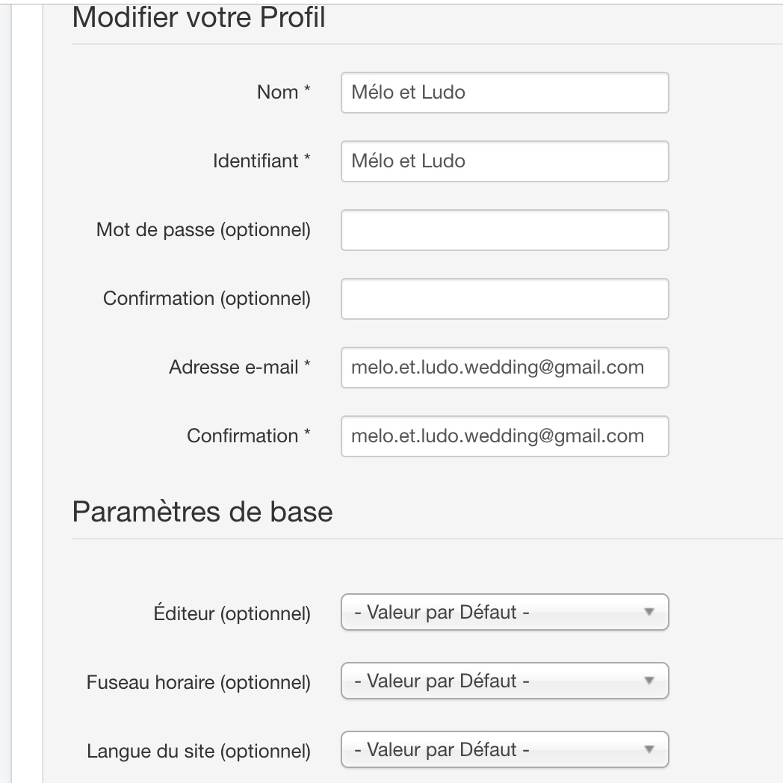
Task: Click the "Identifiant *" label text
Action: pos(261,161)
